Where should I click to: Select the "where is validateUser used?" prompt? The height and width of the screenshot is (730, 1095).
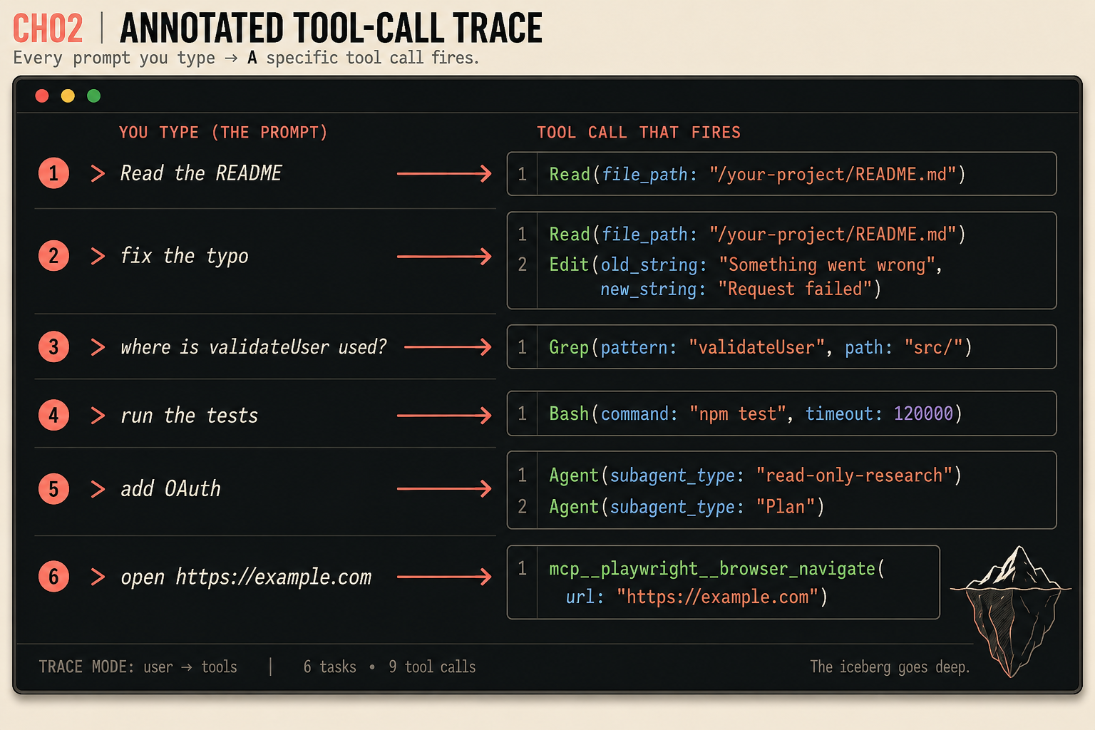[254, 347]
